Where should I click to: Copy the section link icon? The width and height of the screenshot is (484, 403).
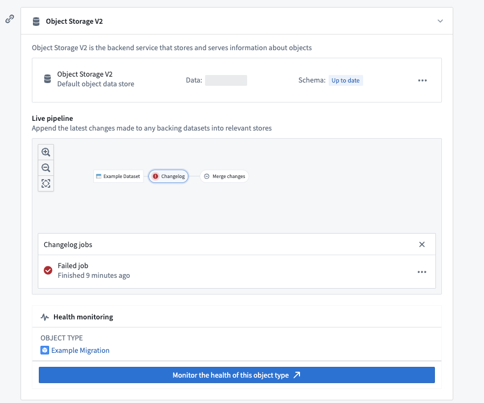(x=10, y=19)
